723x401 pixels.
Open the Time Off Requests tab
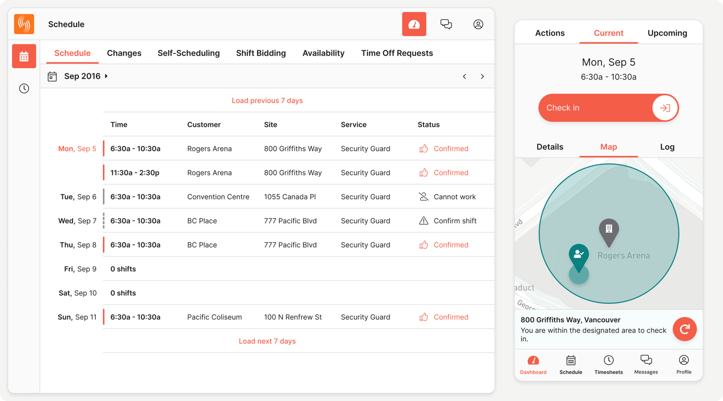click(x=397, y=53)
